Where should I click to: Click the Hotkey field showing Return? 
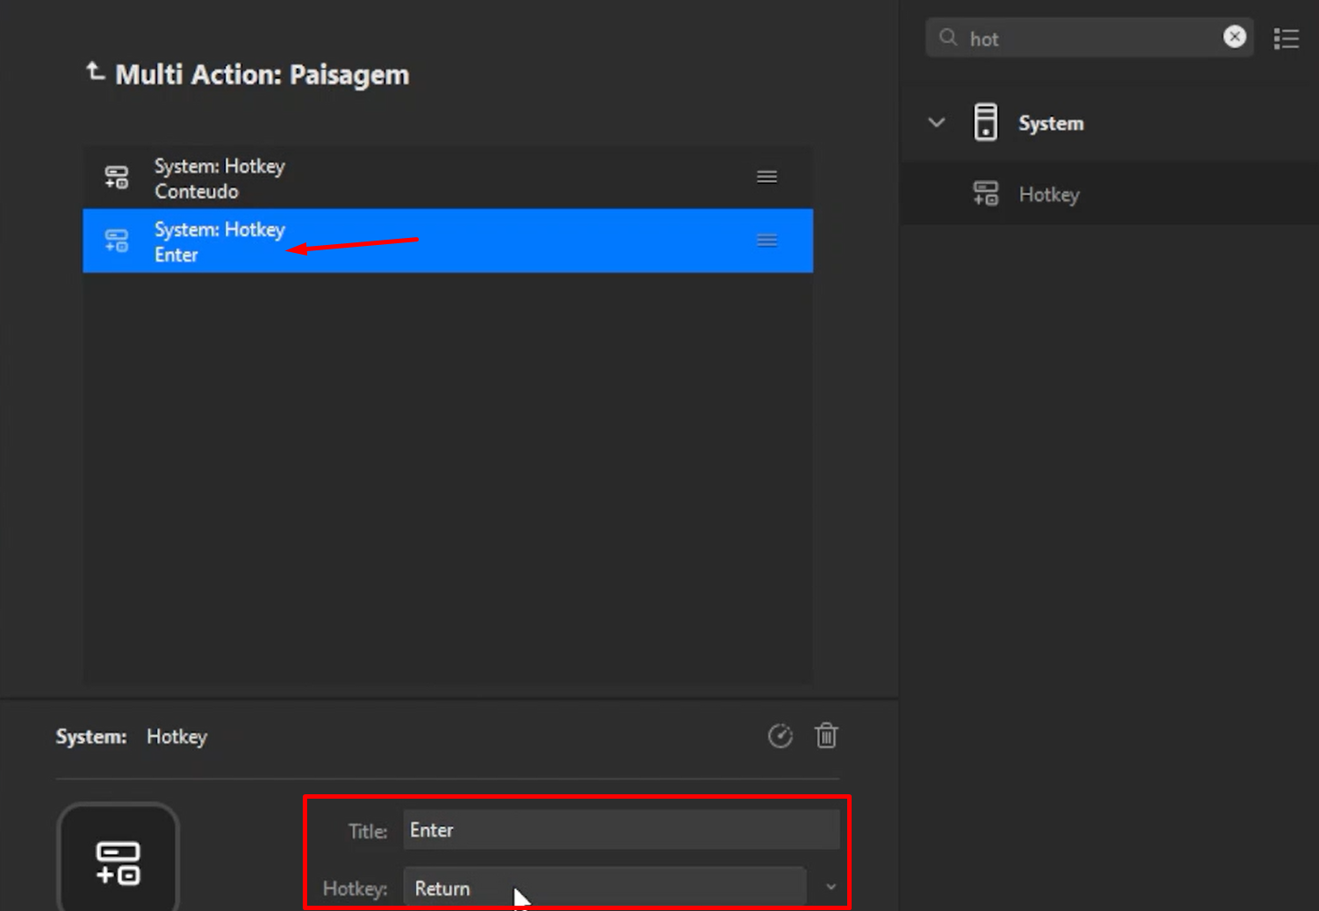click(x=605, y=888)
